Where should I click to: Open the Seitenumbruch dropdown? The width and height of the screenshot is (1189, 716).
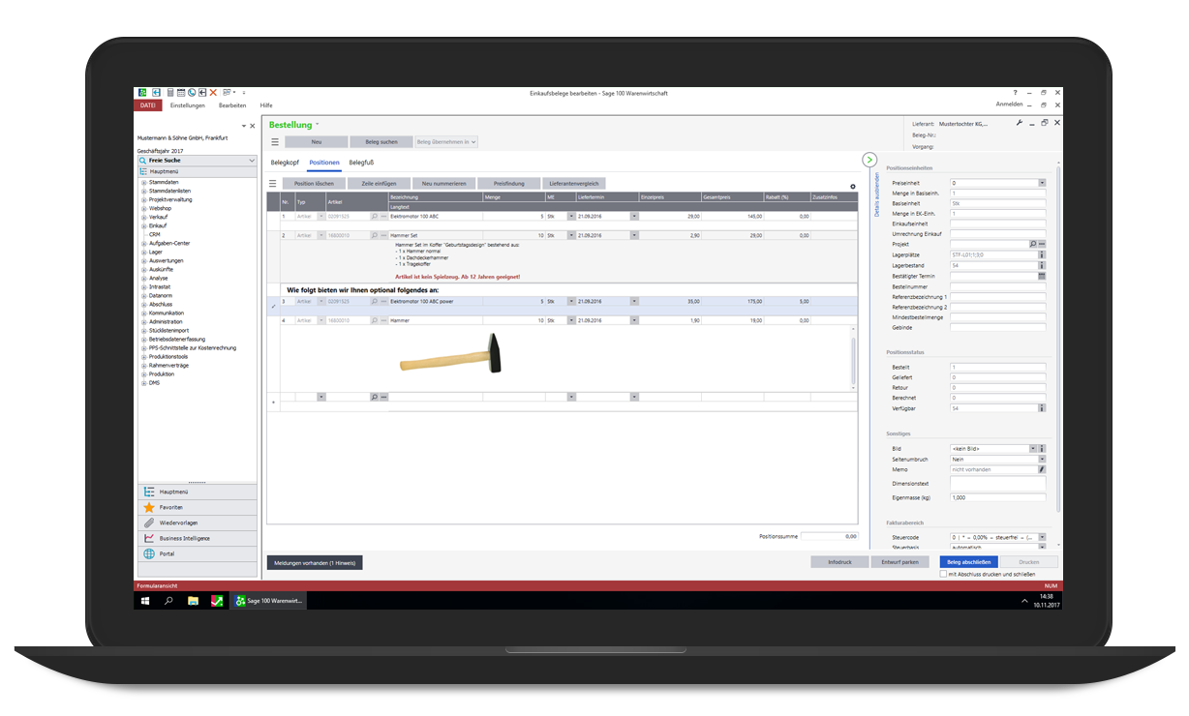(1042, 460)
